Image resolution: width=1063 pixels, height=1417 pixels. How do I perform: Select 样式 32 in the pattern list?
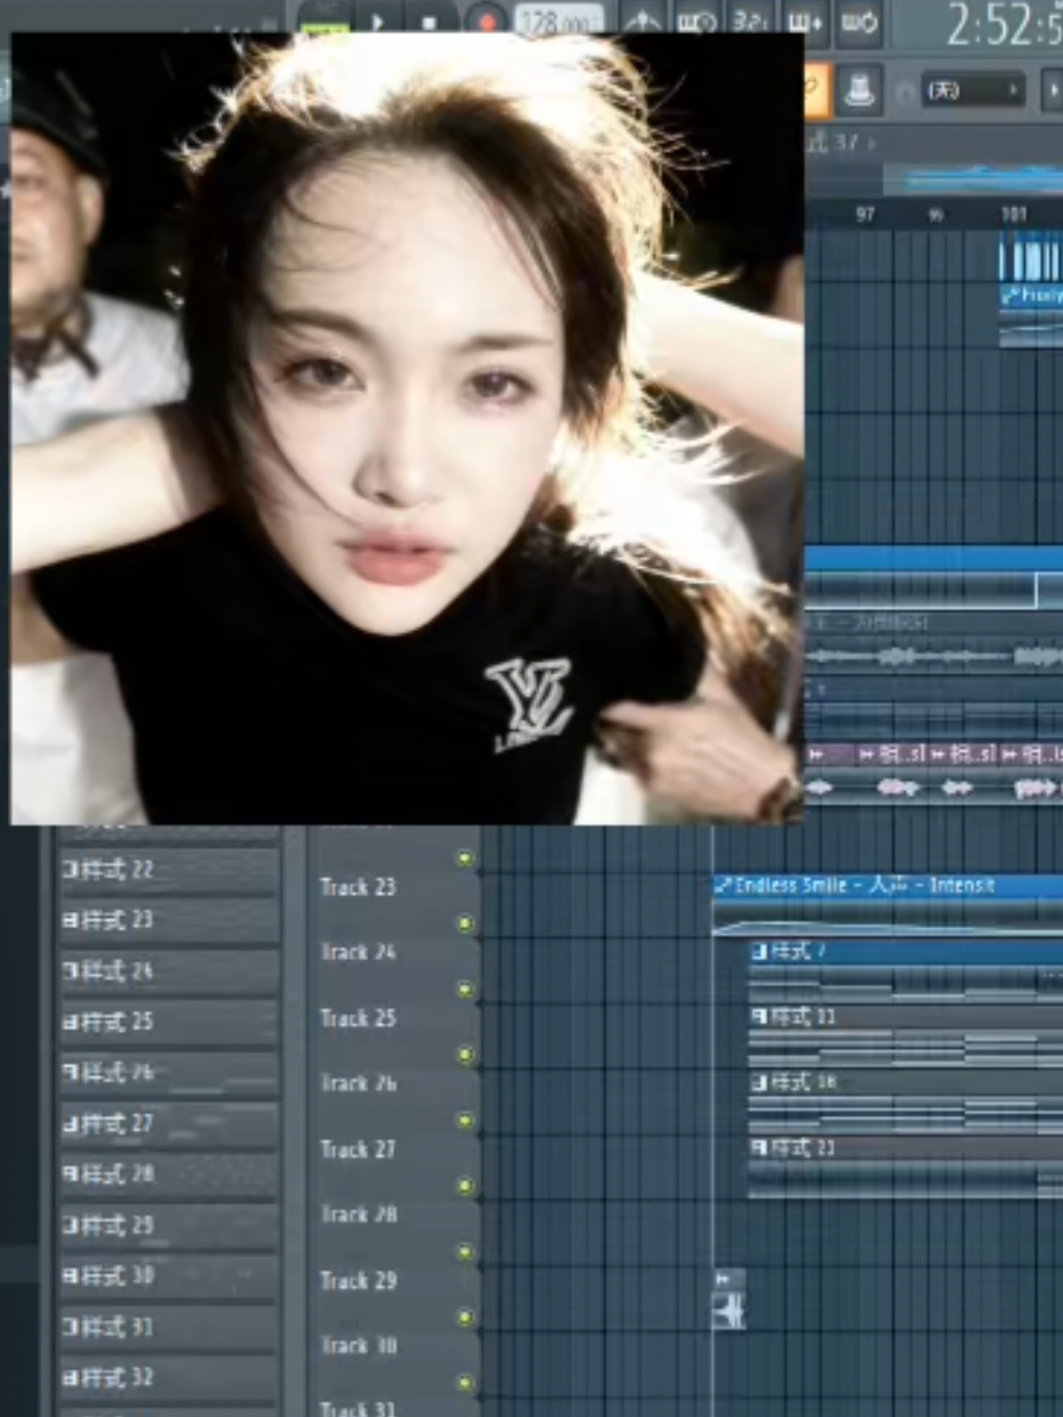tap(168, 1377)
